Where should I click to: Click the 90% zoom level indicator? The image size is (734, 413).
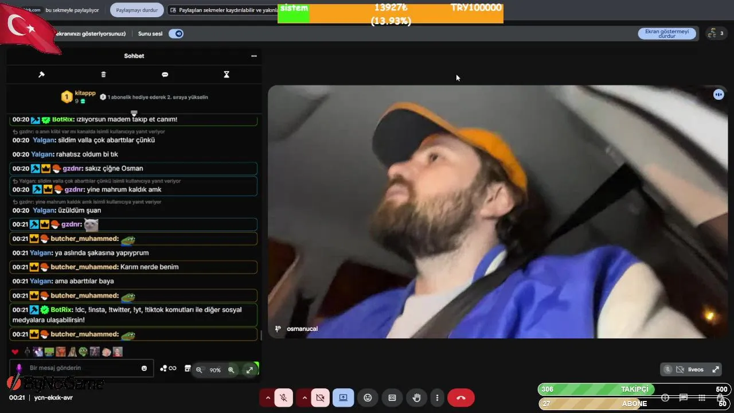(x=215, y=371)
